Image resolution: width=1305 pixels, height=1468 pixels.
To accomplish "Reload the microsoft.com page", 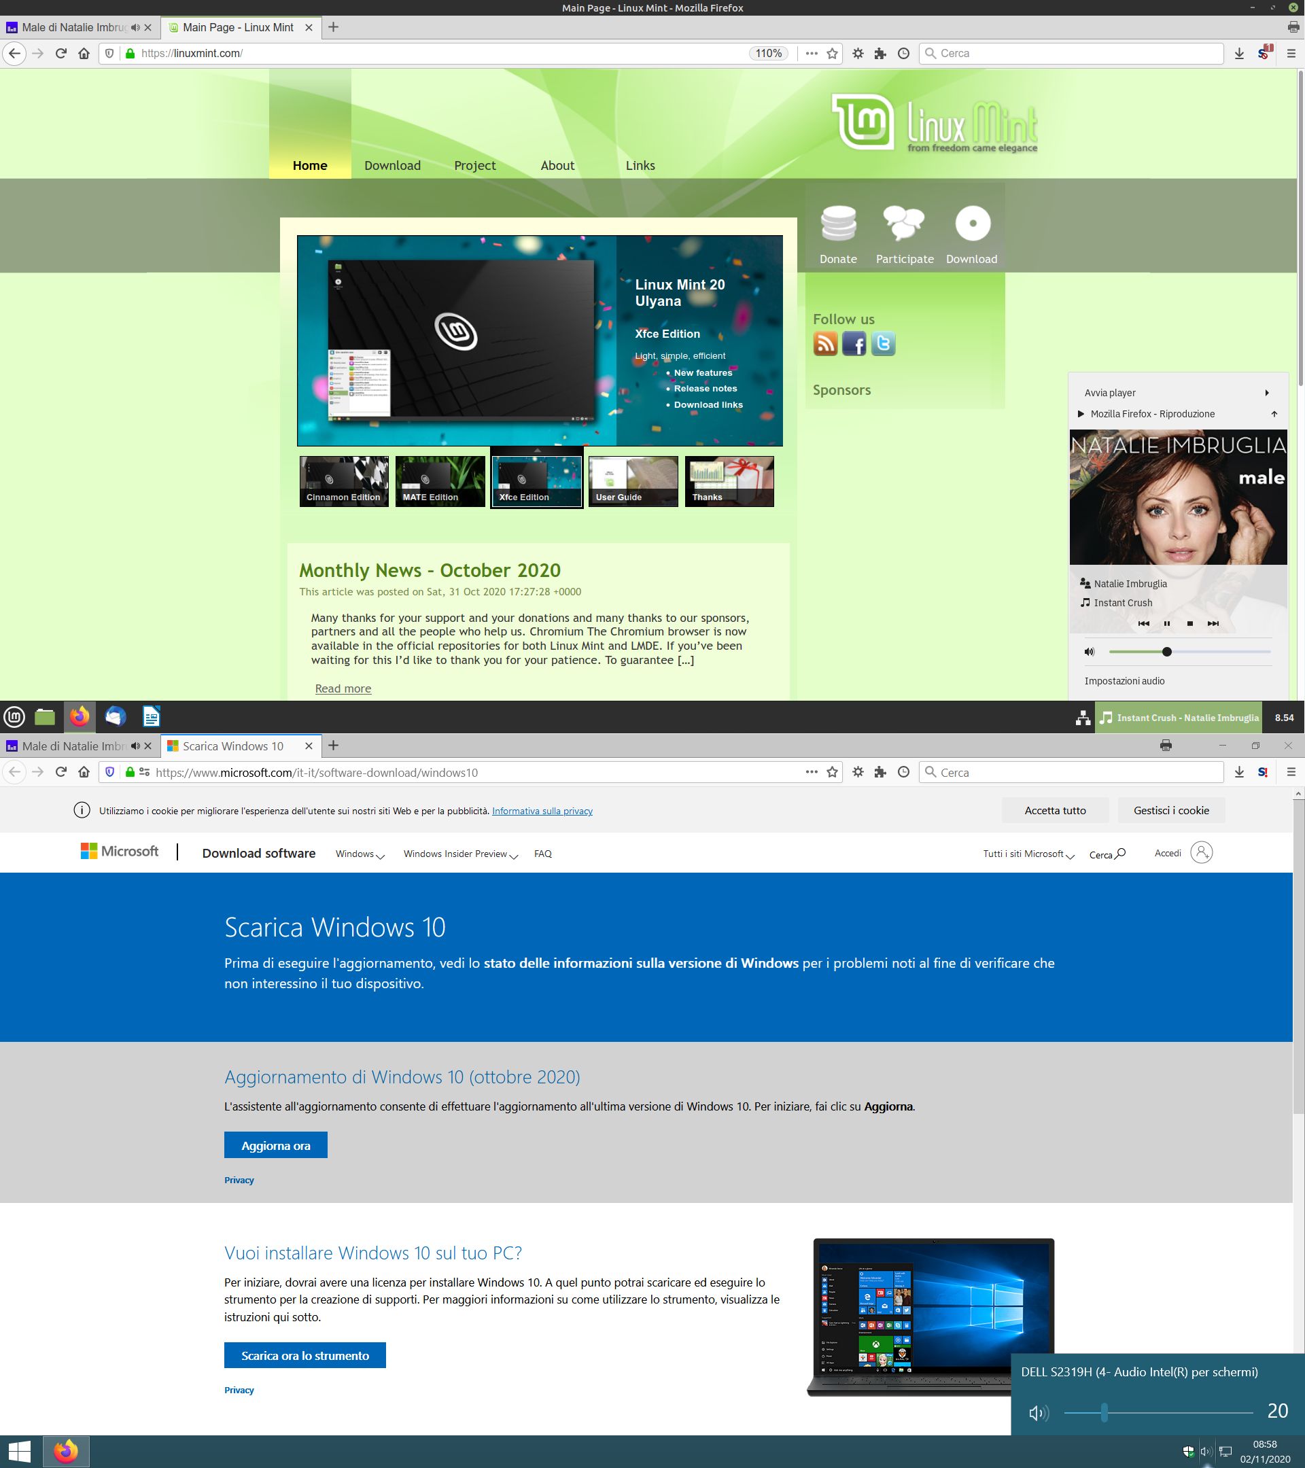I will [61, 772].
